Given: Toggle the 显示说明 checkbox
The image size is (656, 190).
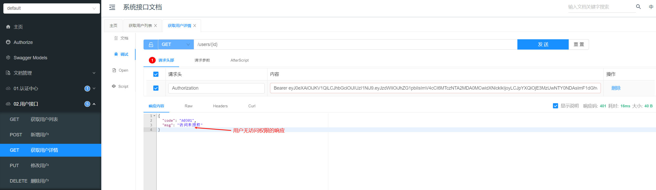Looking at the screenshot, I should tap(556, 106).
